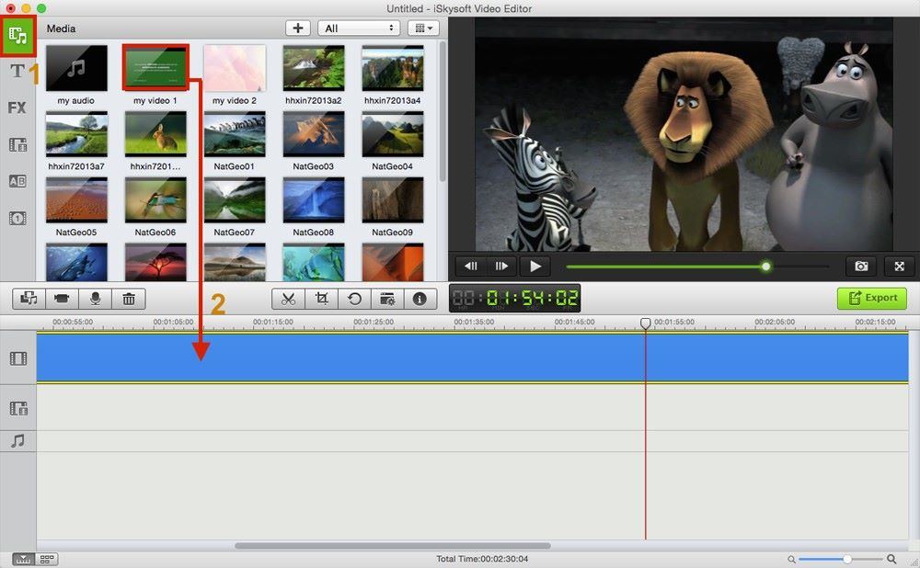Select the hhxin7201… rabbit thumbnail
The height and width of the screenshot is (568, 920).
(155, 134)
